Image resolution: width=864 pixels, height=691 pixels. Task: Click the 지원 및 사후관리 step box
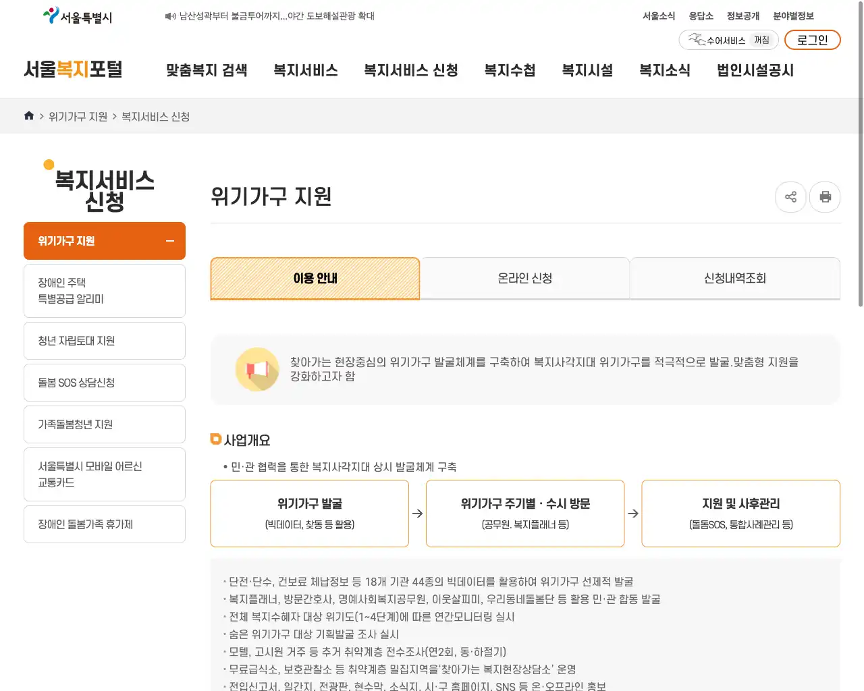click(x=741, y=514)
